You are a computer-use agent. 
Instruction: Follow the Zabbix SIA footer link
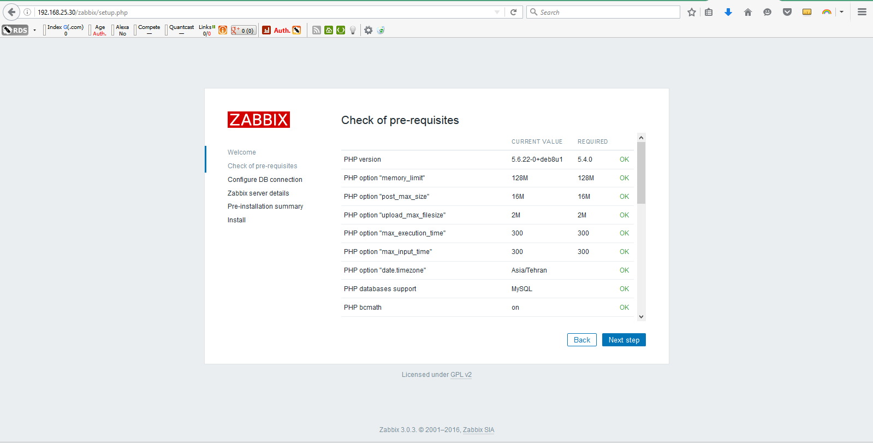(478, 430)
